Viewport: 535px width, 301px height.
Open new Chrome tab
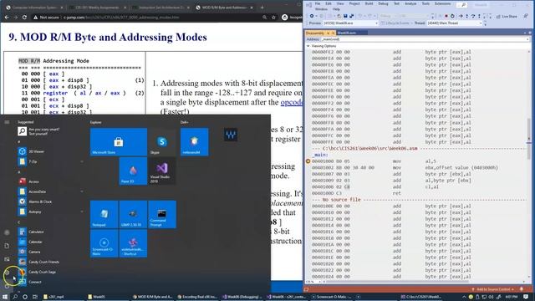[x=262, y=8]
